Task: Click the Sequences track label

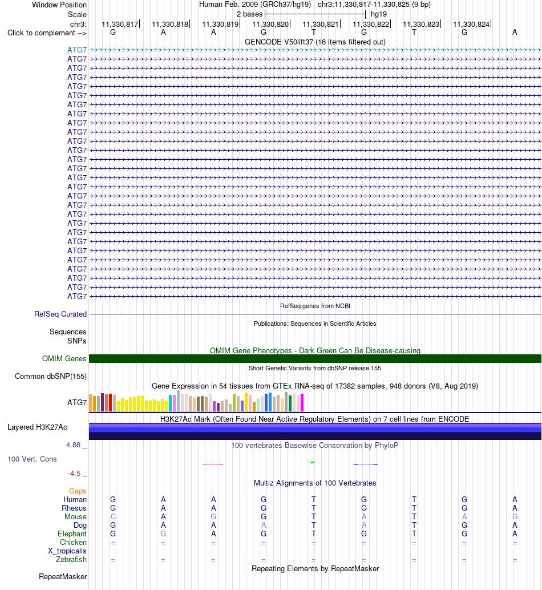Action: [x=68, y=332]
